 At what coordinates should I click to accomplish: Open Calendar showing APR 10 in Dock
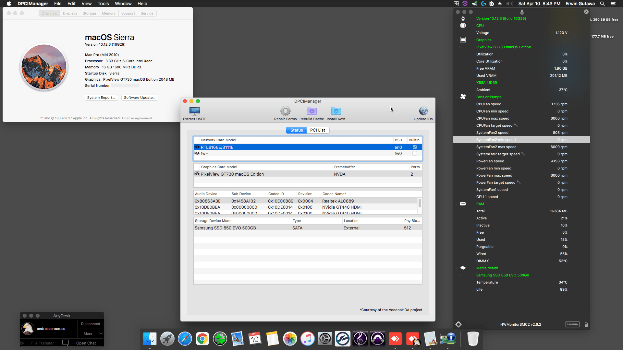255,339
